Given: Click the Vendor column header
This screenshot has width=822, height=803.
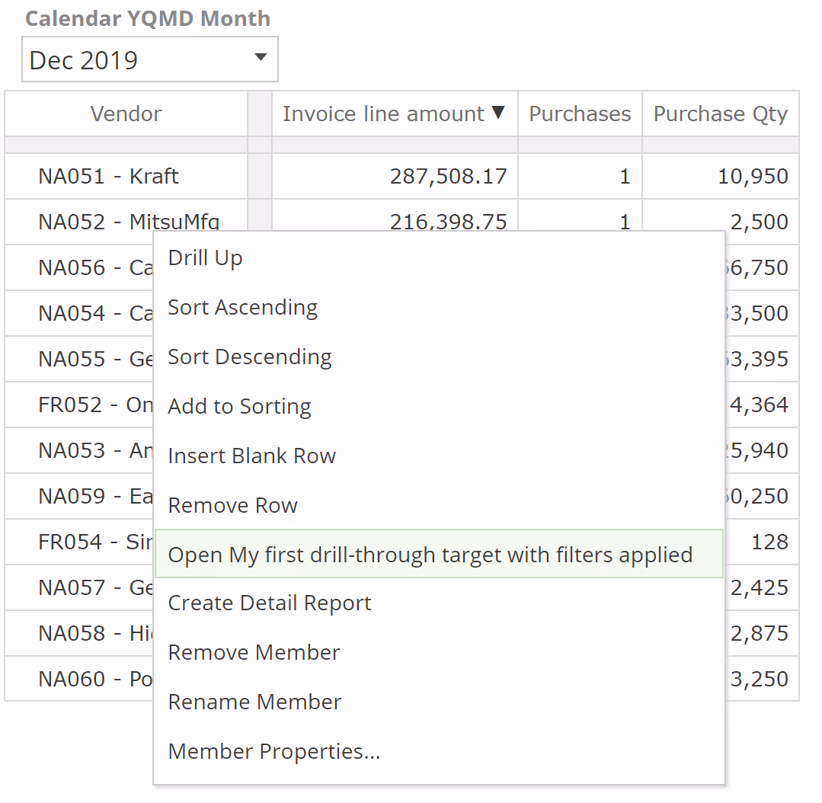Looking at the screenshot, I should 126,114.
